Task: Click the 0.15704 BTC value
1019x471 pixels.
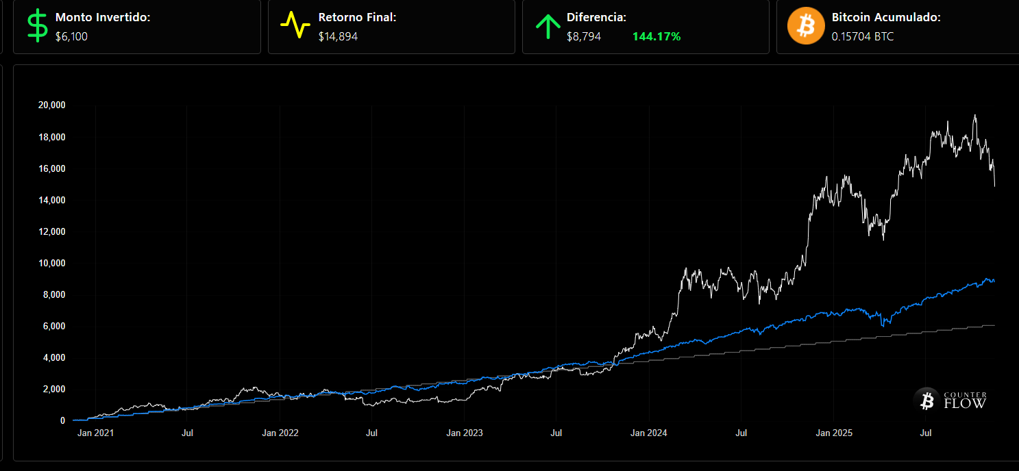Action: (x=862, y=36)
